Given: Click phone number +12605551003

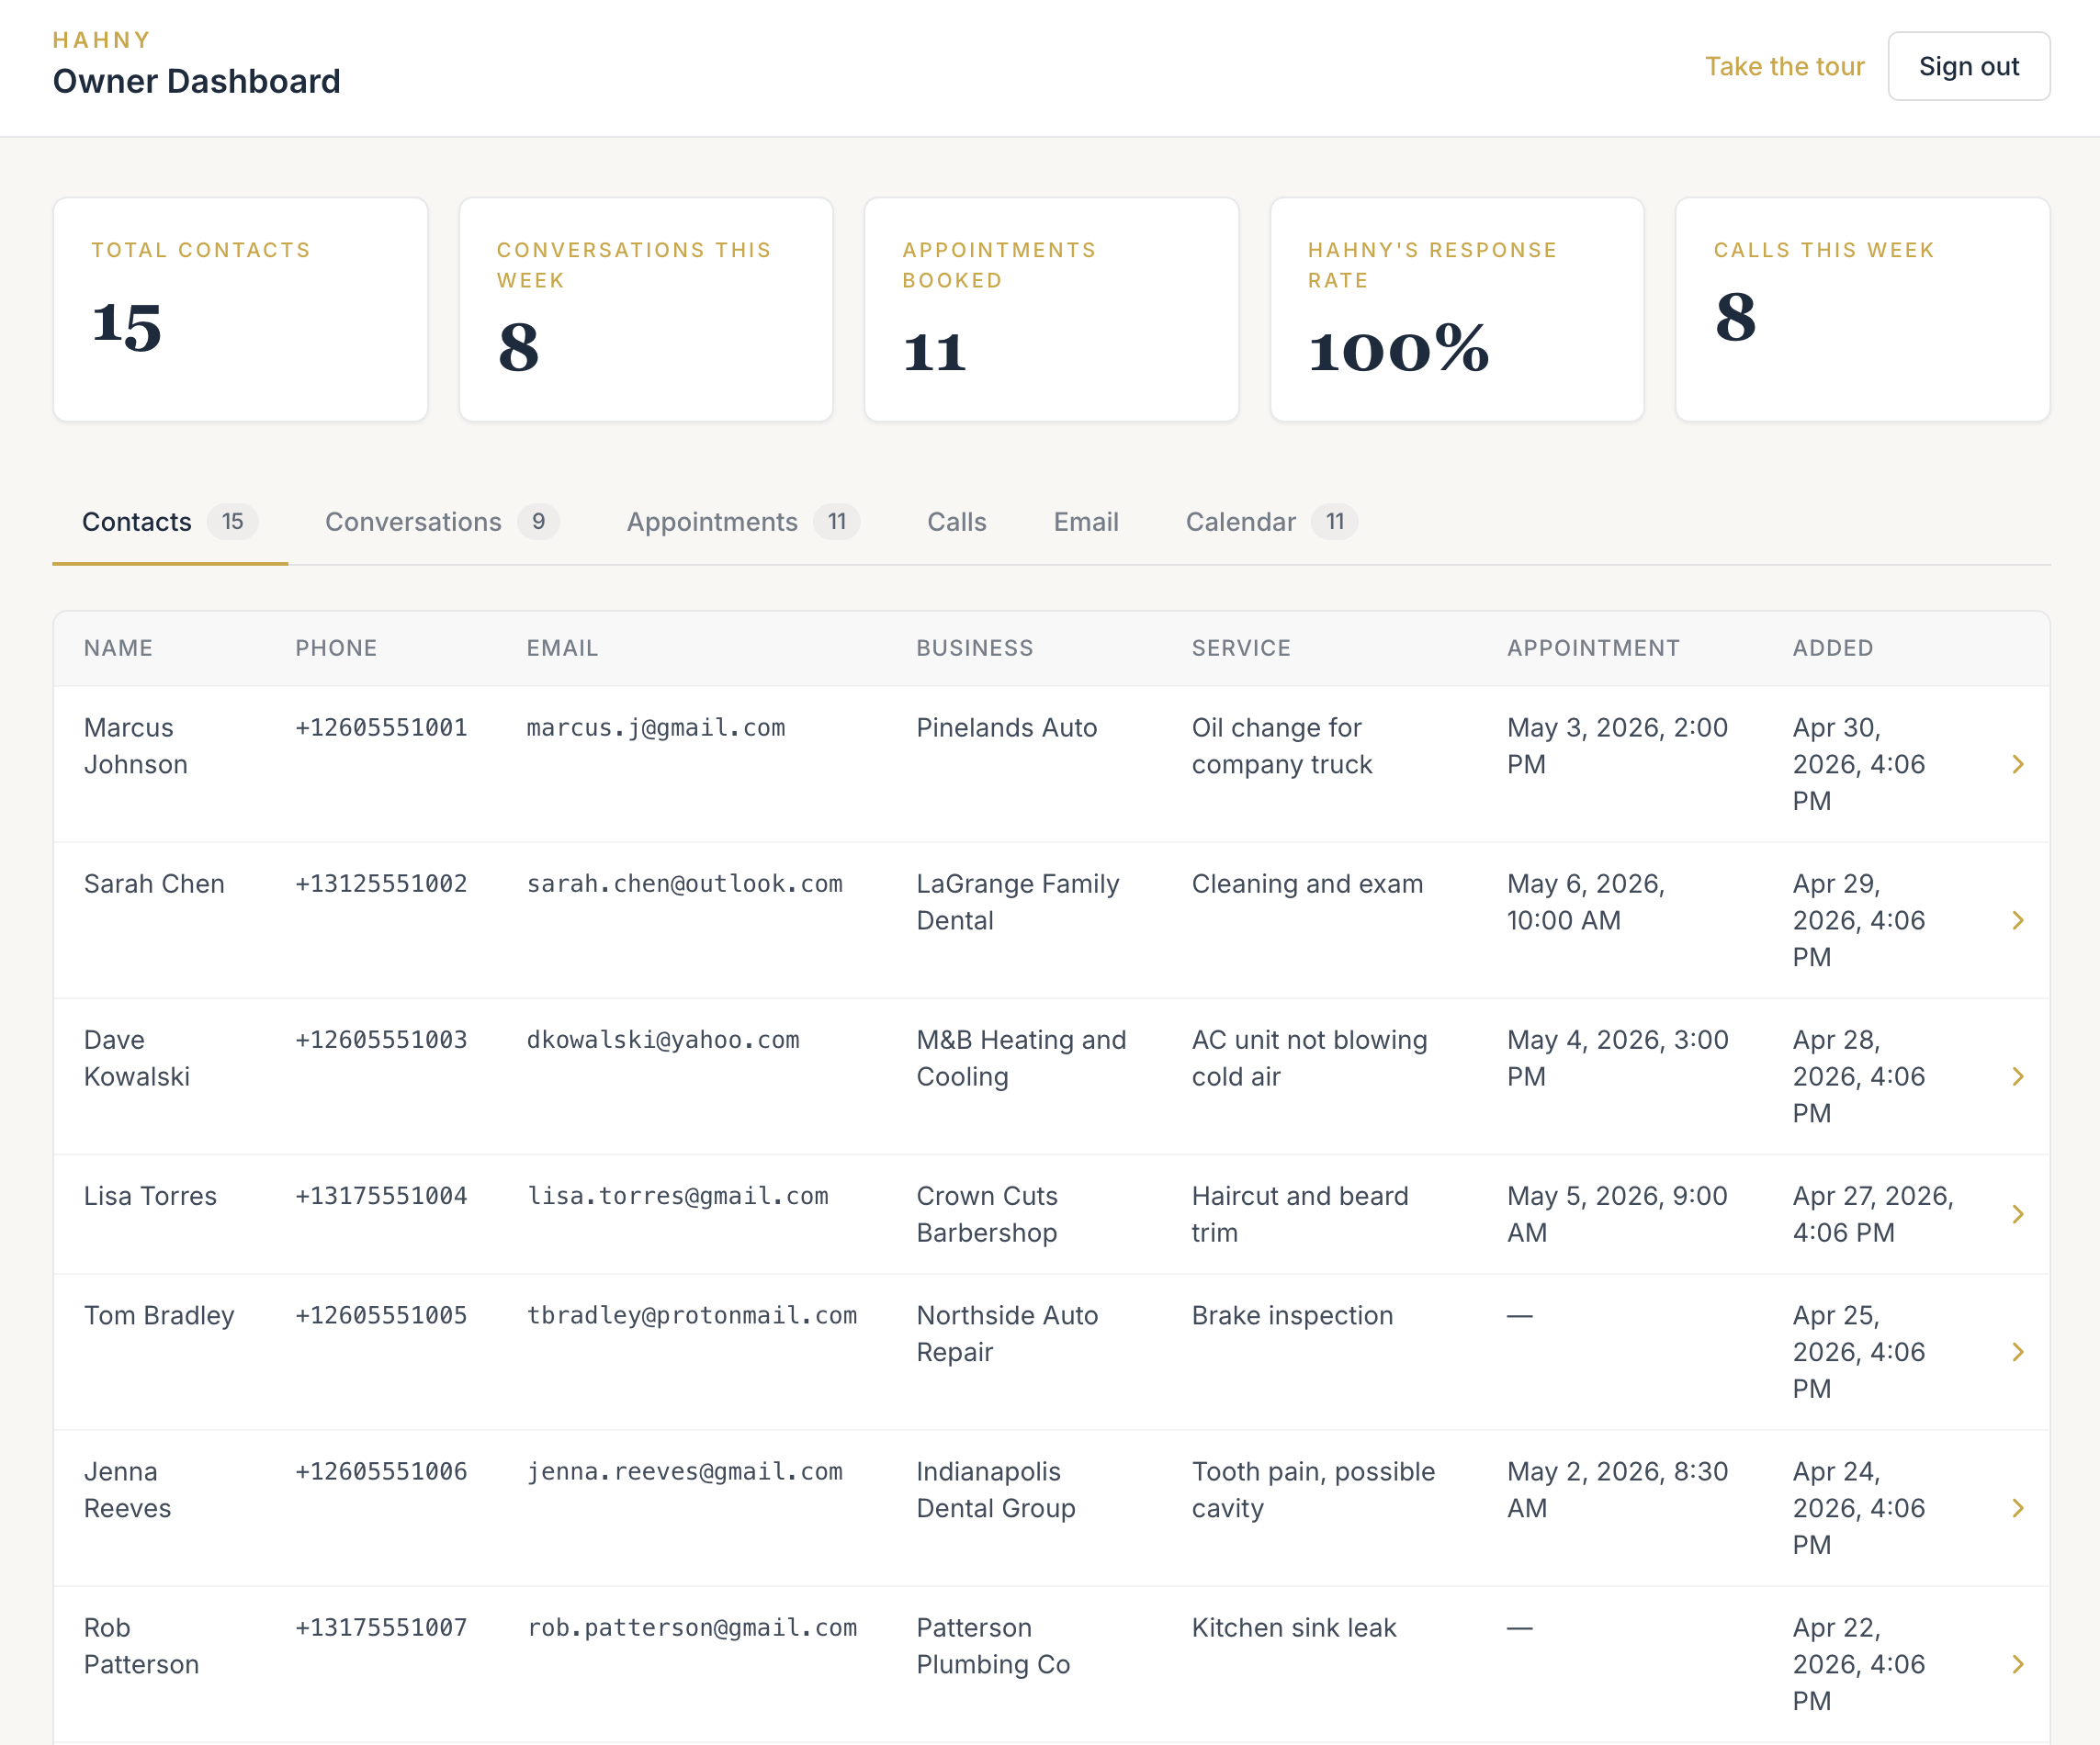Looking at the screenshot, I should [381, 1040].
